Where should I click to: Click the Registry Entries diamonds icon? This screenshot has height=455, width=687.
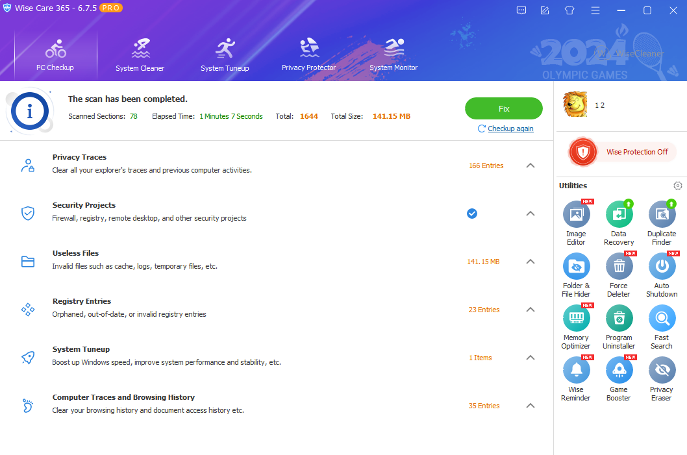28,310
